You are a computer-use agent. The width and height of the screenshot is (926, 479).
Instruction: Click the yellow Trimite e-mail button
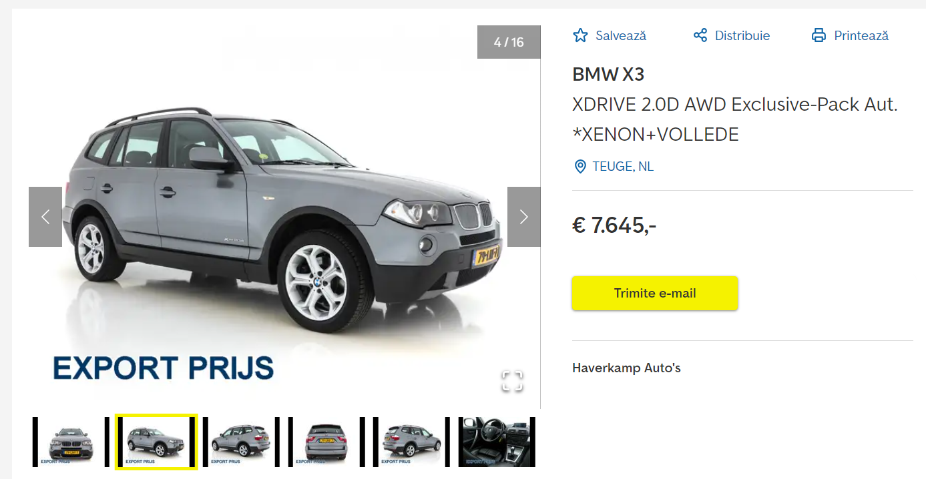[655, 294]
